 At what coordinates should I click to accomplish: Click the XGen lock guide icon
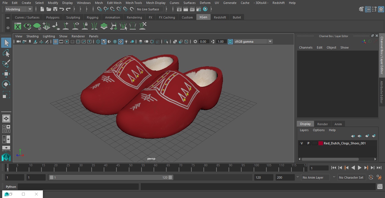pos(85,26)
